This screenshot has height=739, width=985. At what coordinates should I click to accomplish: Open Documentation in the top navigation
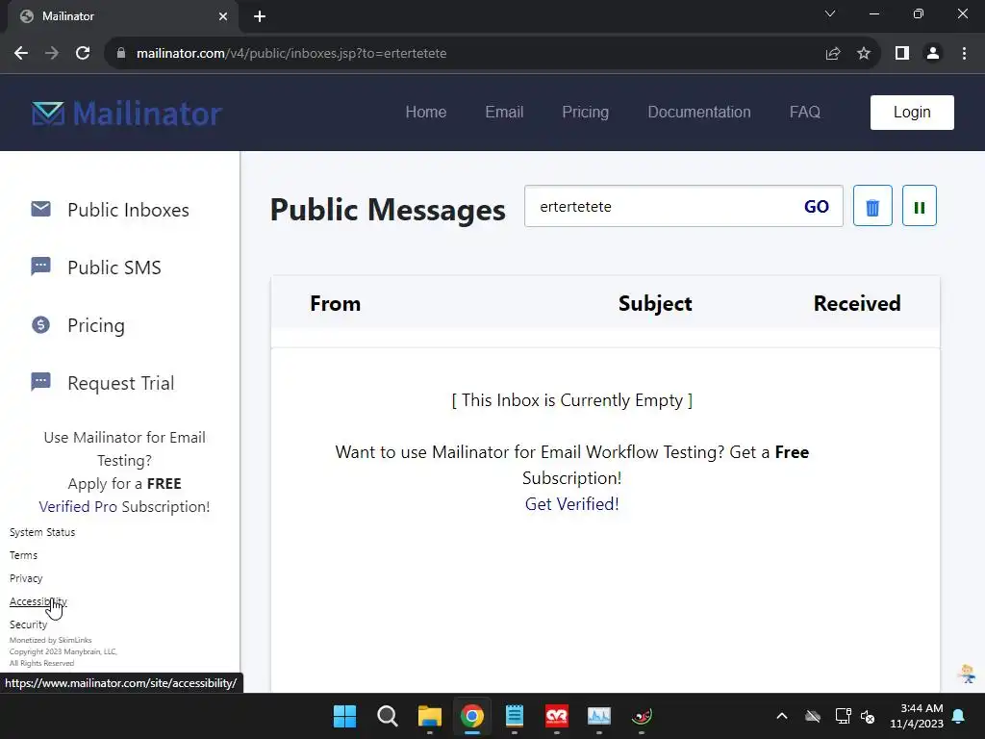pyautogui.click(x=699, y=112)
